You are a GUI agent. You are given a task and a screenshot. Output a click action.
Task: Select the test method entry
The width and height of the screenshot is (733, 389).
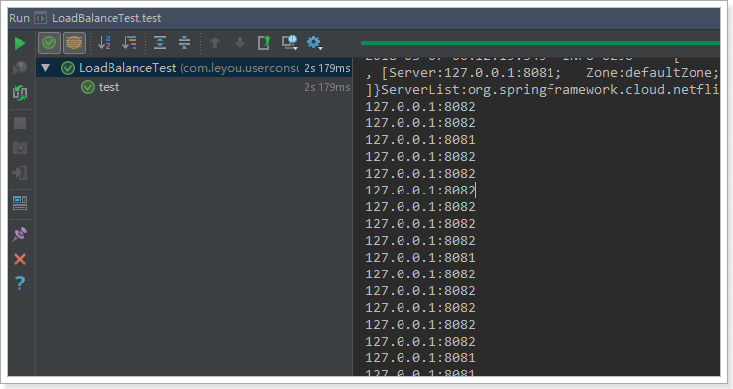[109, 87]
